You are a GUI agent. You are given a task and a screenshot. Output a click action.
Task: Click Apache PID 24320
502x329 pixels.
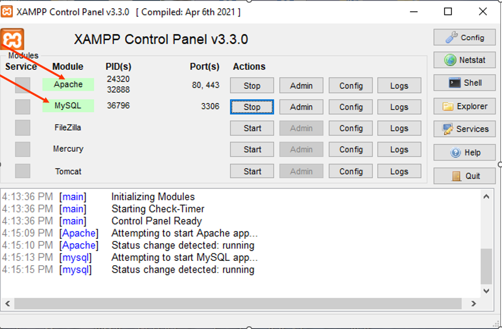(x=118, y=79)
